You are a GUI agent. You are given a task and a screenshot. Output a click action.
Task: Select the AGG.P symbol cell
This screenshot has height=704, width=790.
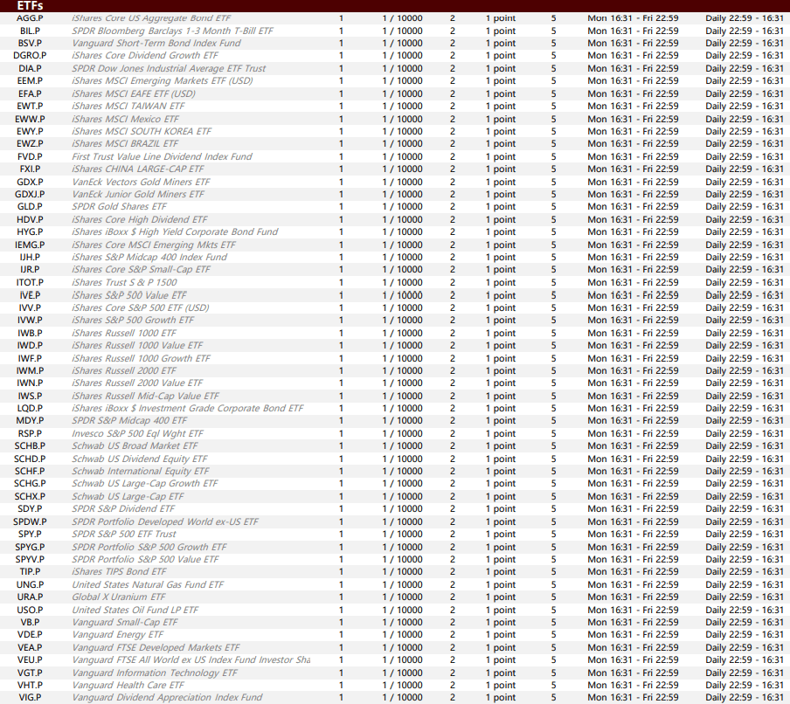pyautogui.click(x=30, y=18)
